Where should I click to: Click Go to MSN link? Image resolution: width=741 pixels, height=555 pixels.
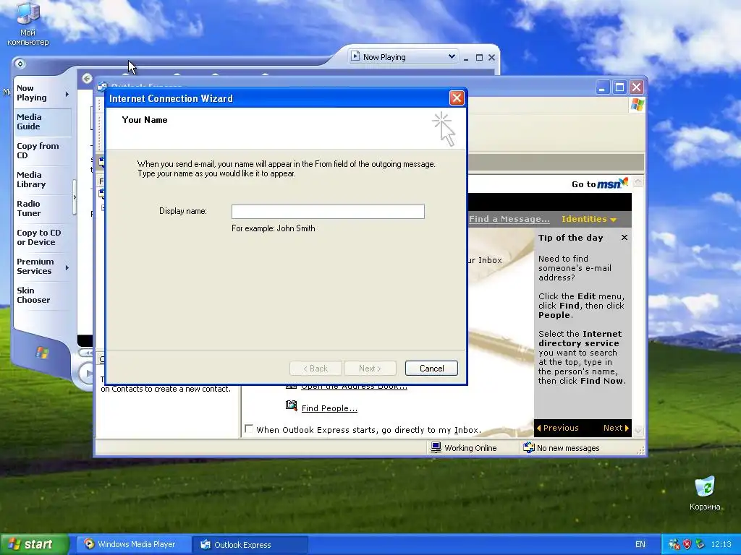coord(600,184)
